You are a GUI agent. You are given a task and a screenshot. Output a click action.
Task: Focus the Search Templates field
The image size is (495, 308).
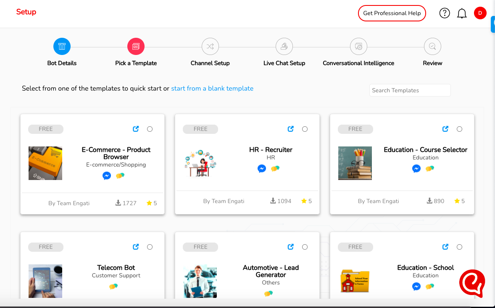click(410, 90)
